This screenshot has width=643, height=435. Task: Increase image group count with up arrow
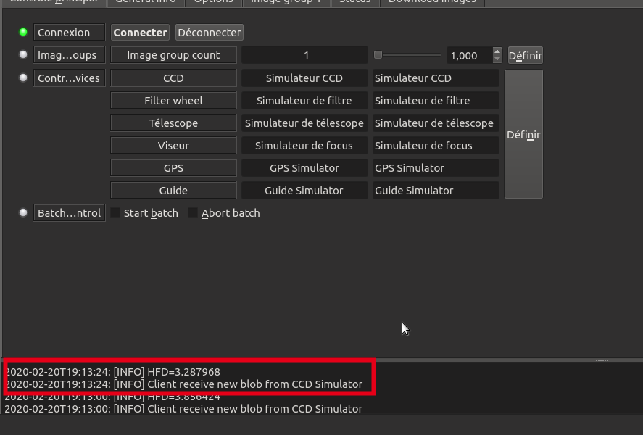[497, 51]
